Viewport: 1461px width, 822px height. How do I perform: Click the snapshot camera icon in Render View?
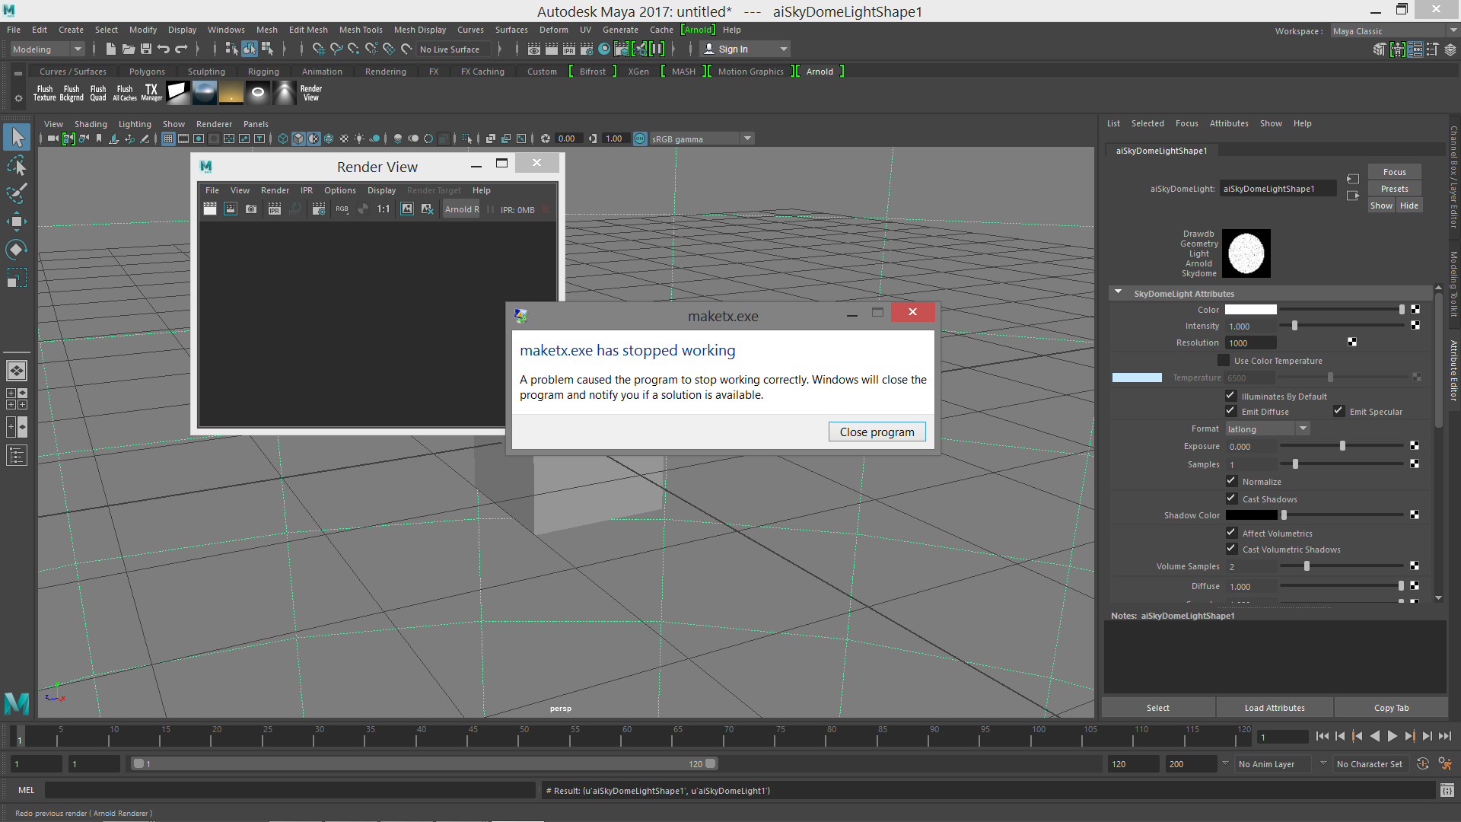tap(251, 209)
